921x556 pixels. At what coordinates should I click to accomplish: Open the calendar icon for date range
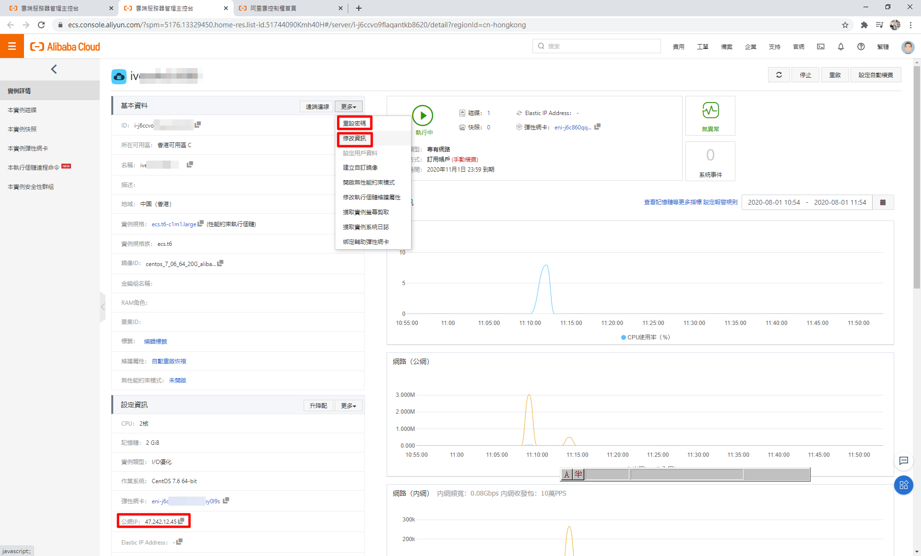(883, 202)
